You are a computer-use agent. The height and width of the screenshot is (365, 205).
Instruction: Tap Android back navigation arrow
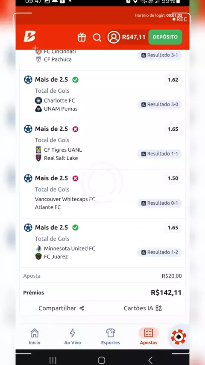pos(151,360)
